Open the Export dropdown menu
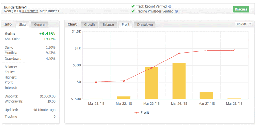Screen dimensions: 257x131 coord(244,24)
